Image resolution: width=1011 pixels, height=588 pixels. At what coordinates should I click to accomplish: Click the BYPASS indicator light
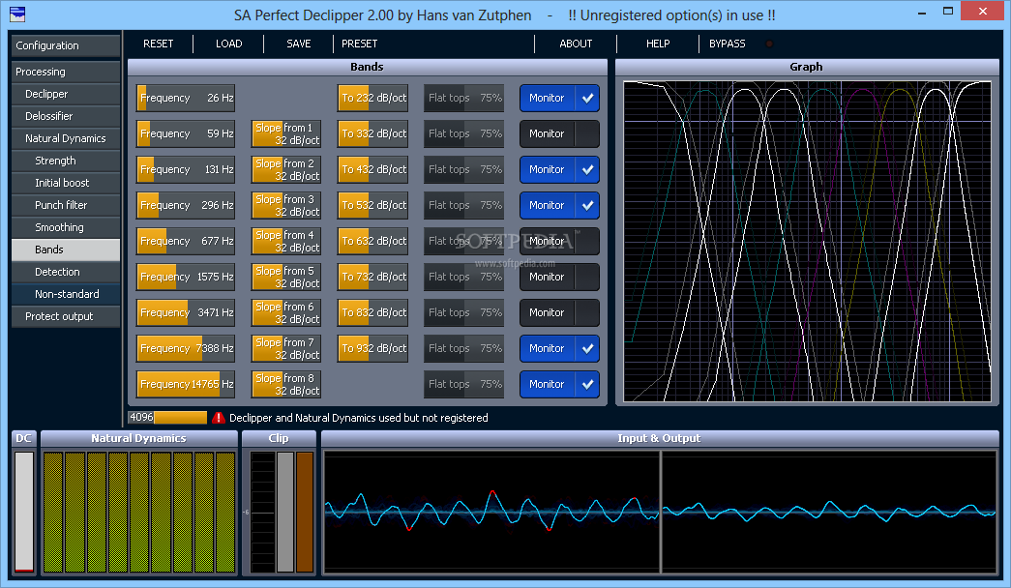769,44
